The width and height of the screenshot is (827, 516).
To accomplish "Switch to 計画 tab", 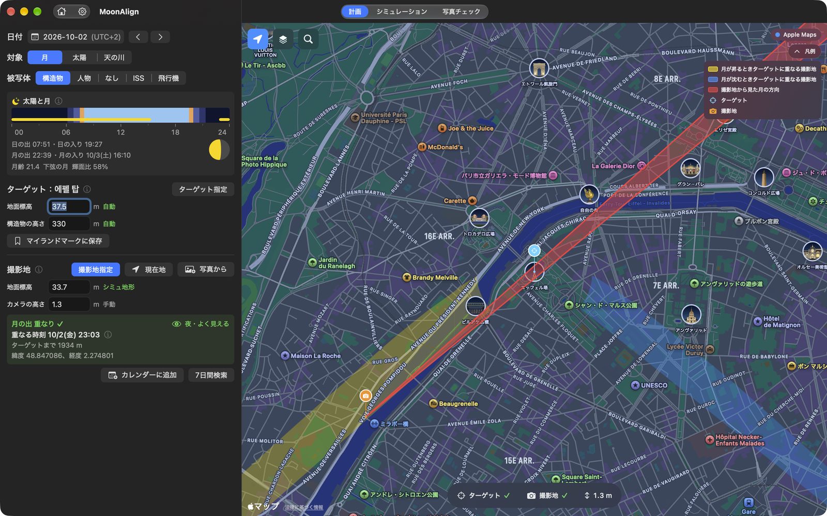I will (355, 11).
